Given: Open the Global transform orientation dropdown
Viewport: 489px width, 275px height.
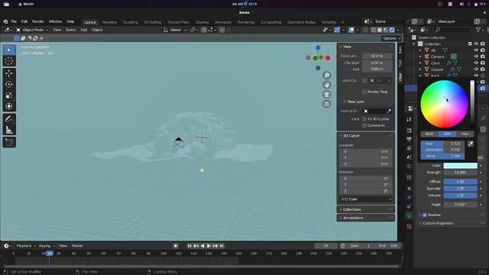Looking at the screenshot, I should pos(175,30).
